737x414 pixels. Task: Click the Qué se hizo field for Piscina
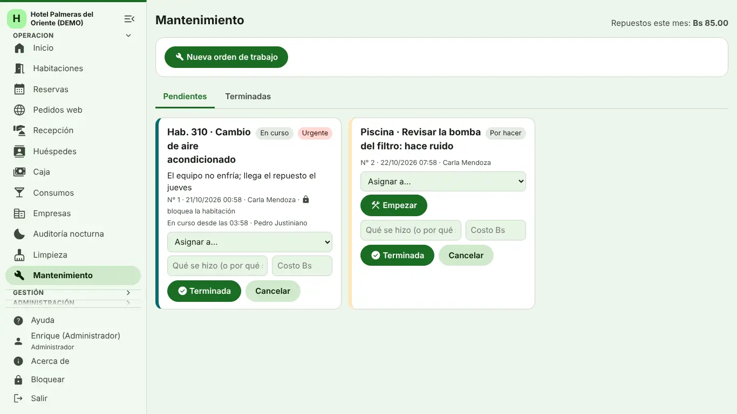(411, 230)
